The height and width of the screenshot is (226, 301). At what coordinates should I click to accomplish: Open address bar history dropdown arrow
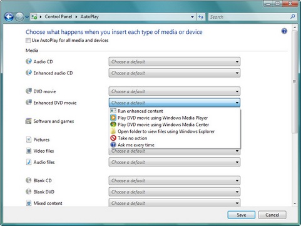(192, 17)
